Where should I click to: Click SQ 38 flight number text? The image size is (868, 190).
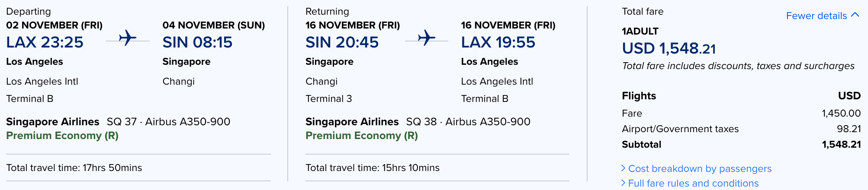tap(421, 122)
